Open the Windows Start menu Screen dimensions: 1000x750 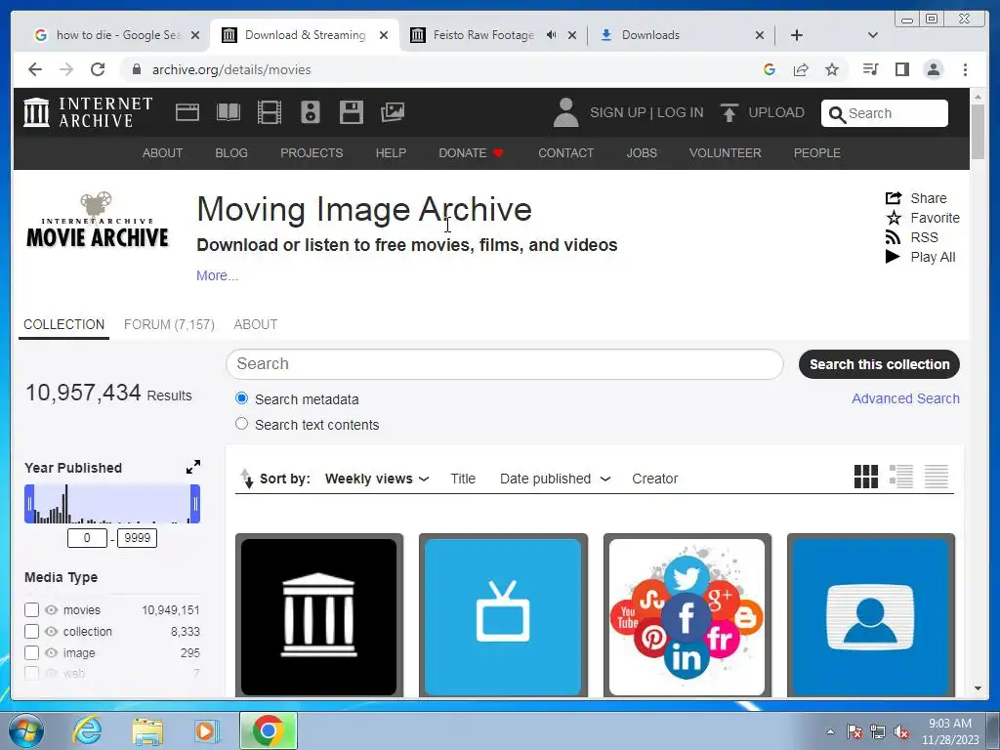(x=26, y=730)
